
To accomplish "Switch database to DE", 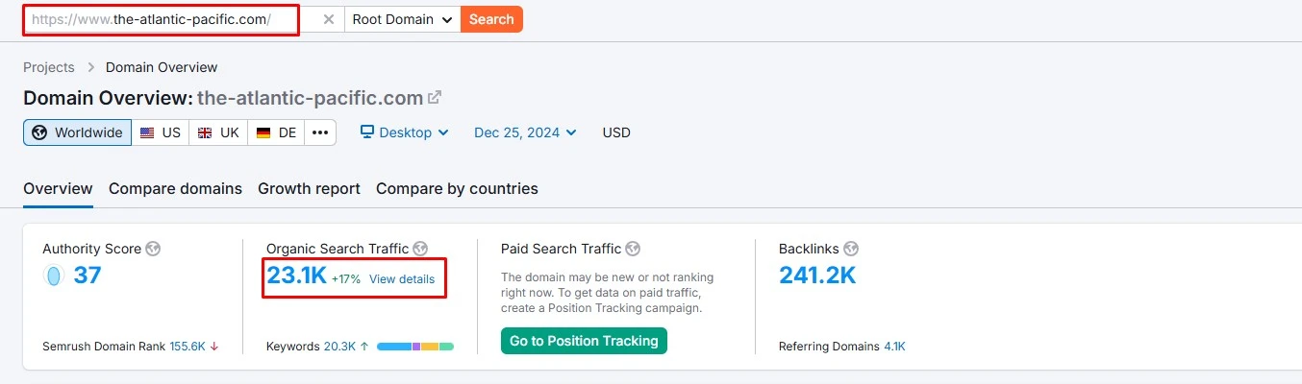I will click(x=277, y=132).
